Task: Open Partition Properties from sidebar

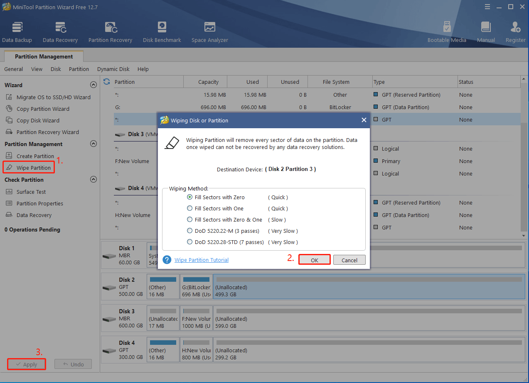Action: pos(34,203)
